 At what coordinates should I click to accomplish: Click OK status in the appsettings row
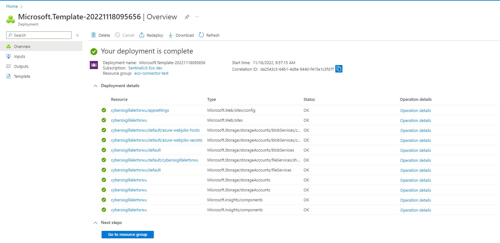coord(306,110)
